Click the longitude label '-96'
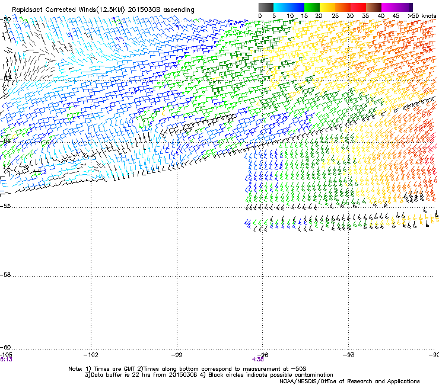This screenshot has height=385, width=439. tap(263, 355)
